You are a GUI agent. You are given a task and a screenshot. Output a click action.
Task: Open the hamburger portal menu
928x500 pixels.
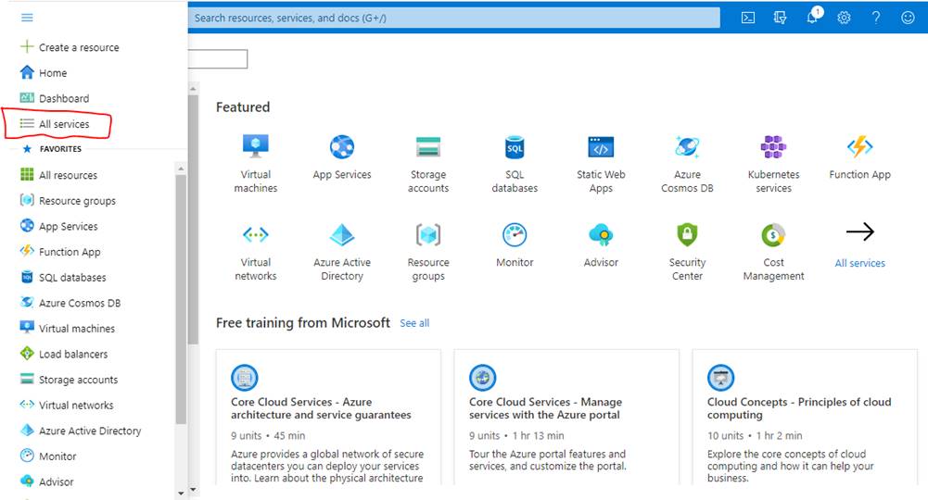coord(27,18)
